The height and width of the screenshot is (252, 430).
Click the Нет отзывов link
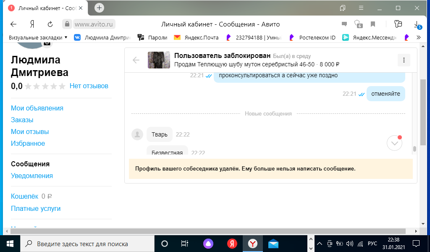click(x=89, y=86)
